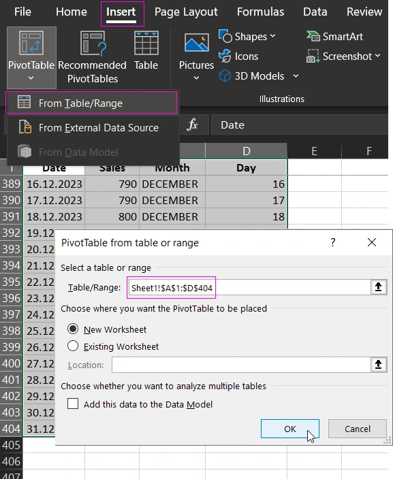Click DECEMBER in row 391
The height and width of the screenshot is (479, 393).
click(x=172, y=216)
